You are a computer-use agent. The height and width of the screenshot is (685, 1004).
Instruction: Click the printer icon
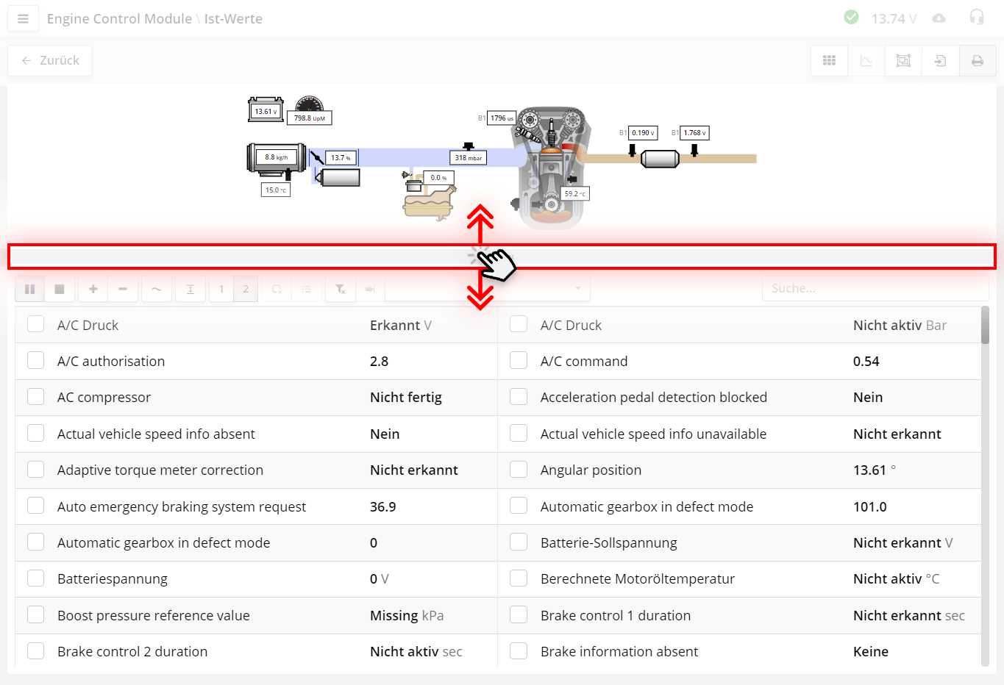click(x=977, y=61)
